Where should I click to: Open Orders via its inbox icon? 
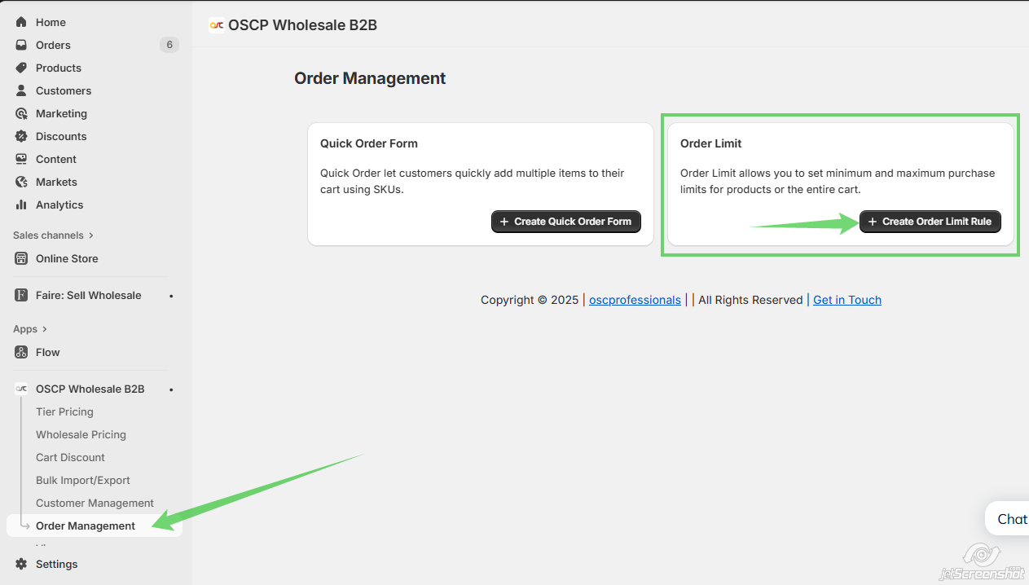coord(21,45)
